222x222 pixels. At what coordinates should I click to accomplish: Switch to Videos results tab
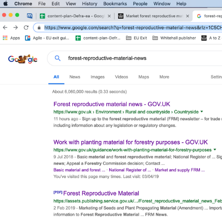pyautogui.click(x=122, y=77)
